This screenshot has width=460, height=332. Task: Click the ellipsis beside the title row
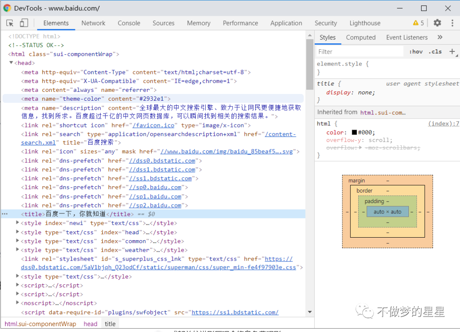pyautogui.click(x=5, y=214)
